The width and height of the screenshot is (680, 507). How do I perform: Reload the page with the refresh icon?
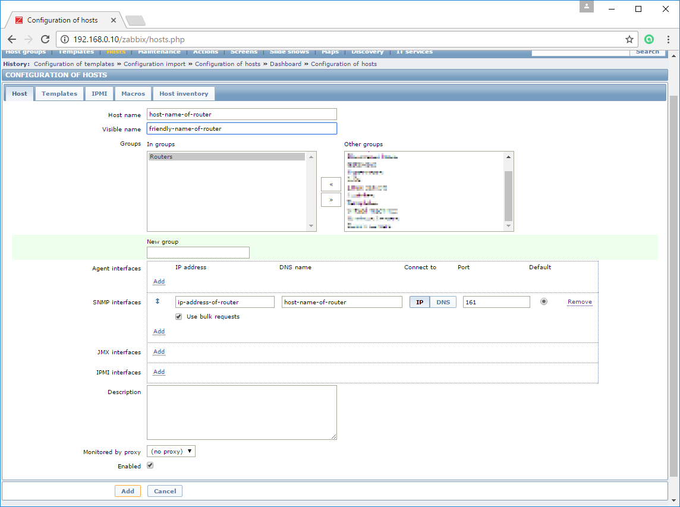(45, 39)
